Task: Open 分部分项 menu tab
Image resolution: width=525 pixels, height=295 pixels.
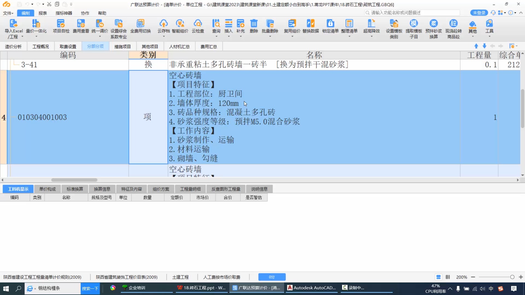Action: pos(95,46)
